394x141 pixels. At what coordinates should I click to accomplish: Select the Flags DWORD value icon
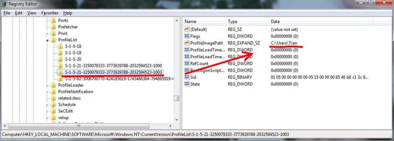click(x=187, y=36)
